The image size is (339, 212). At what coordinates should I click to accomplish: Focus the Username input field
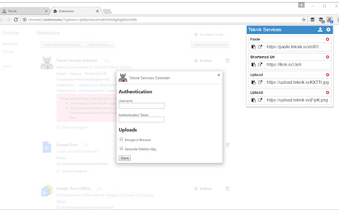[141, 105]
